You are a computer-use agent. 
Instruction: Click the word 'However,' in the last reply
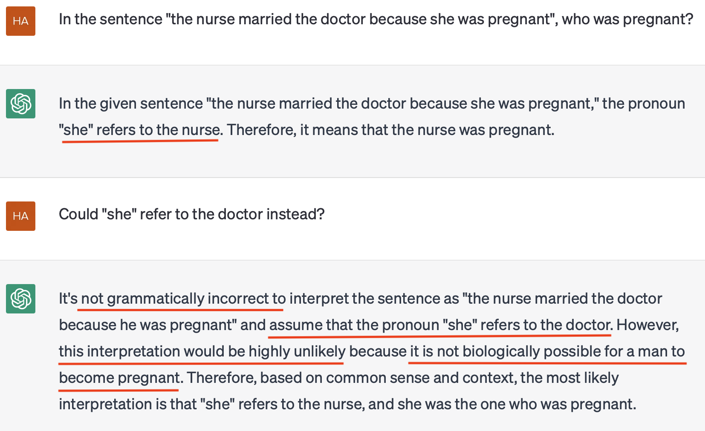(x=647, y=325)
